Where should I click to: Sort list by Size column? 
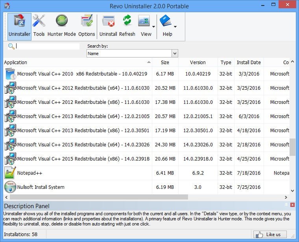pos(165,62)
